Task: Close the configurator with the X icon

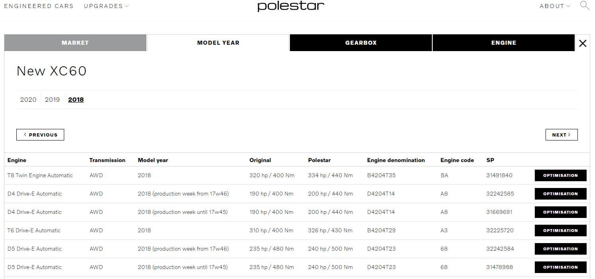Action: (x=583, y=44)
